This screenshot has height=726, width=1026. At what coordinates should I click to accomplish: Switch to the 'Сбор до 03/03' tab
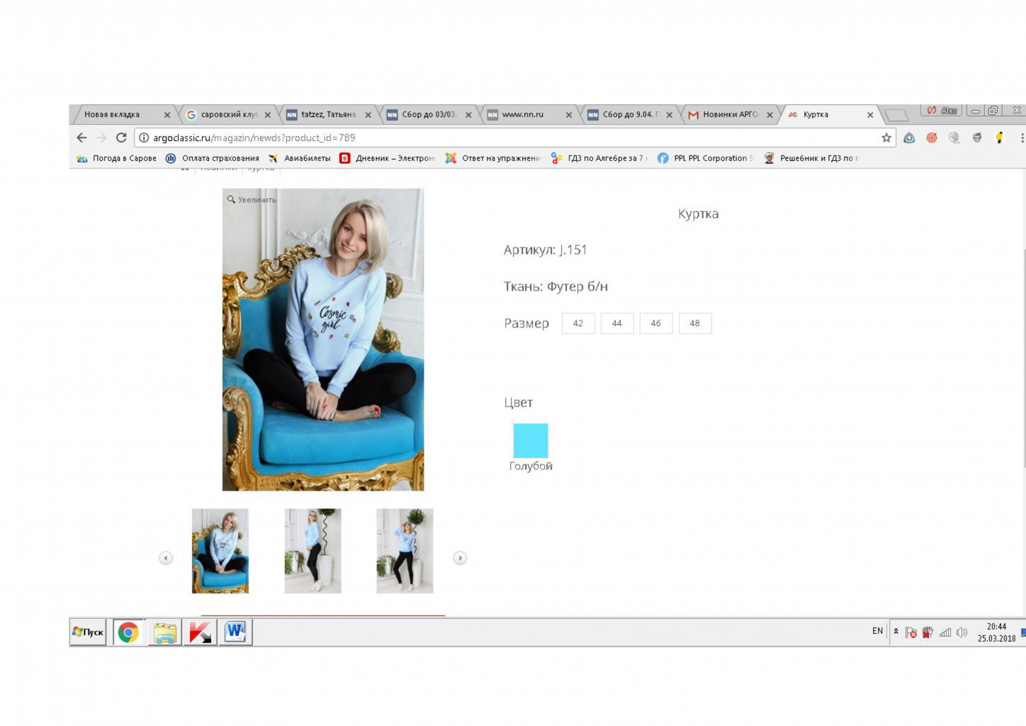click(429, 114)
